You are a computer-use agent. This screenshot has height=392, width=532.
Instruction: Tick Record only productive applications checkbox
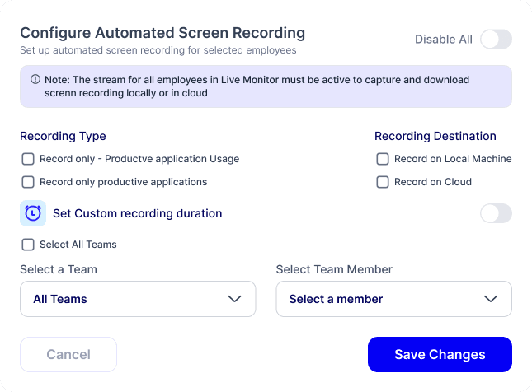click(28, 182)
